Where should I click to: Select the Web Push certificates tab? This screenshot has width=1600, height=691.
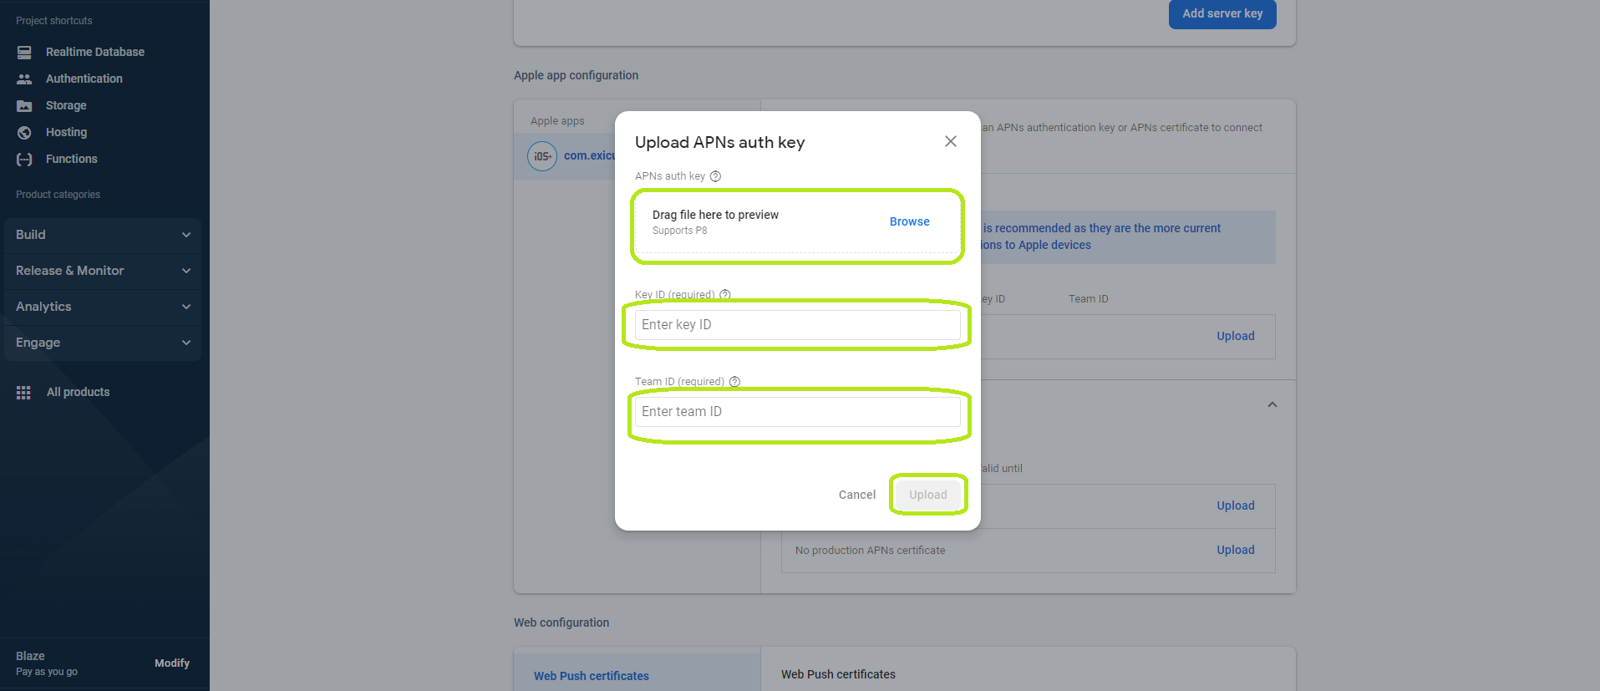[x=591, y=675]
